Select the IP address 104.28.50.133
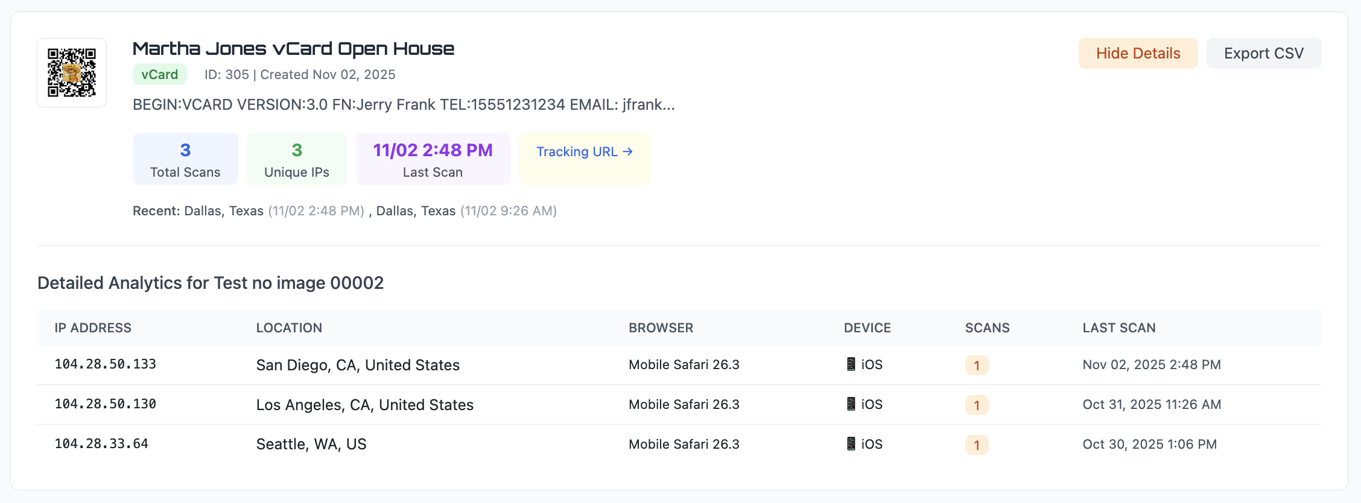 click(x=106, y=364)
